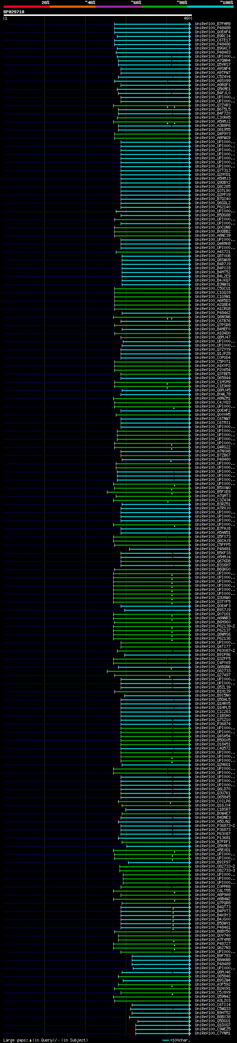Viewport: 237px width, 1043px height.
Task: Select hit label UniRef100_P48489
Action: 212,964
